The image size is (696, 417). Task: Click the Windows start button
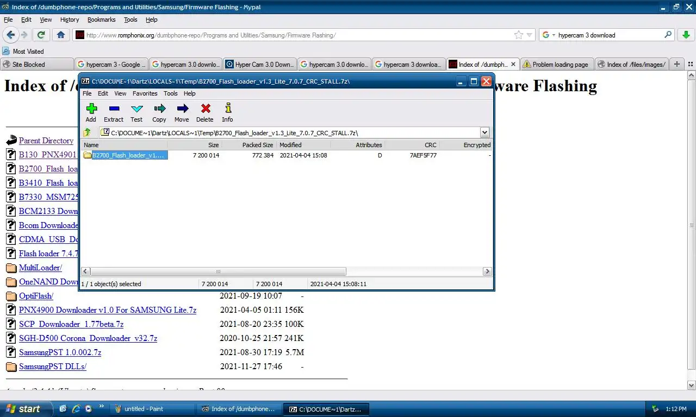pos(26,409)
